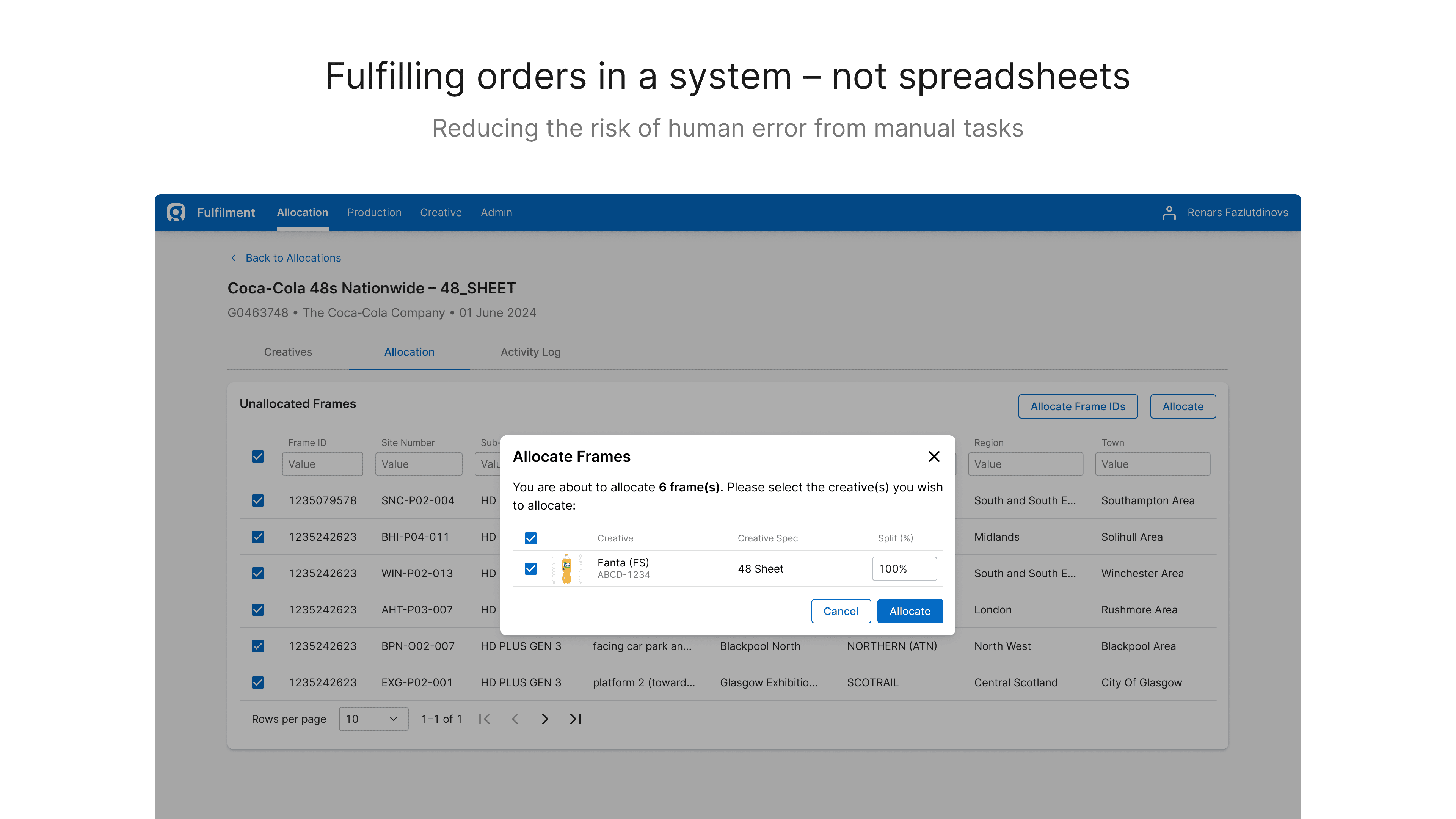
Task: Close the Allocate Frames dialog
Action: [934, 457]
